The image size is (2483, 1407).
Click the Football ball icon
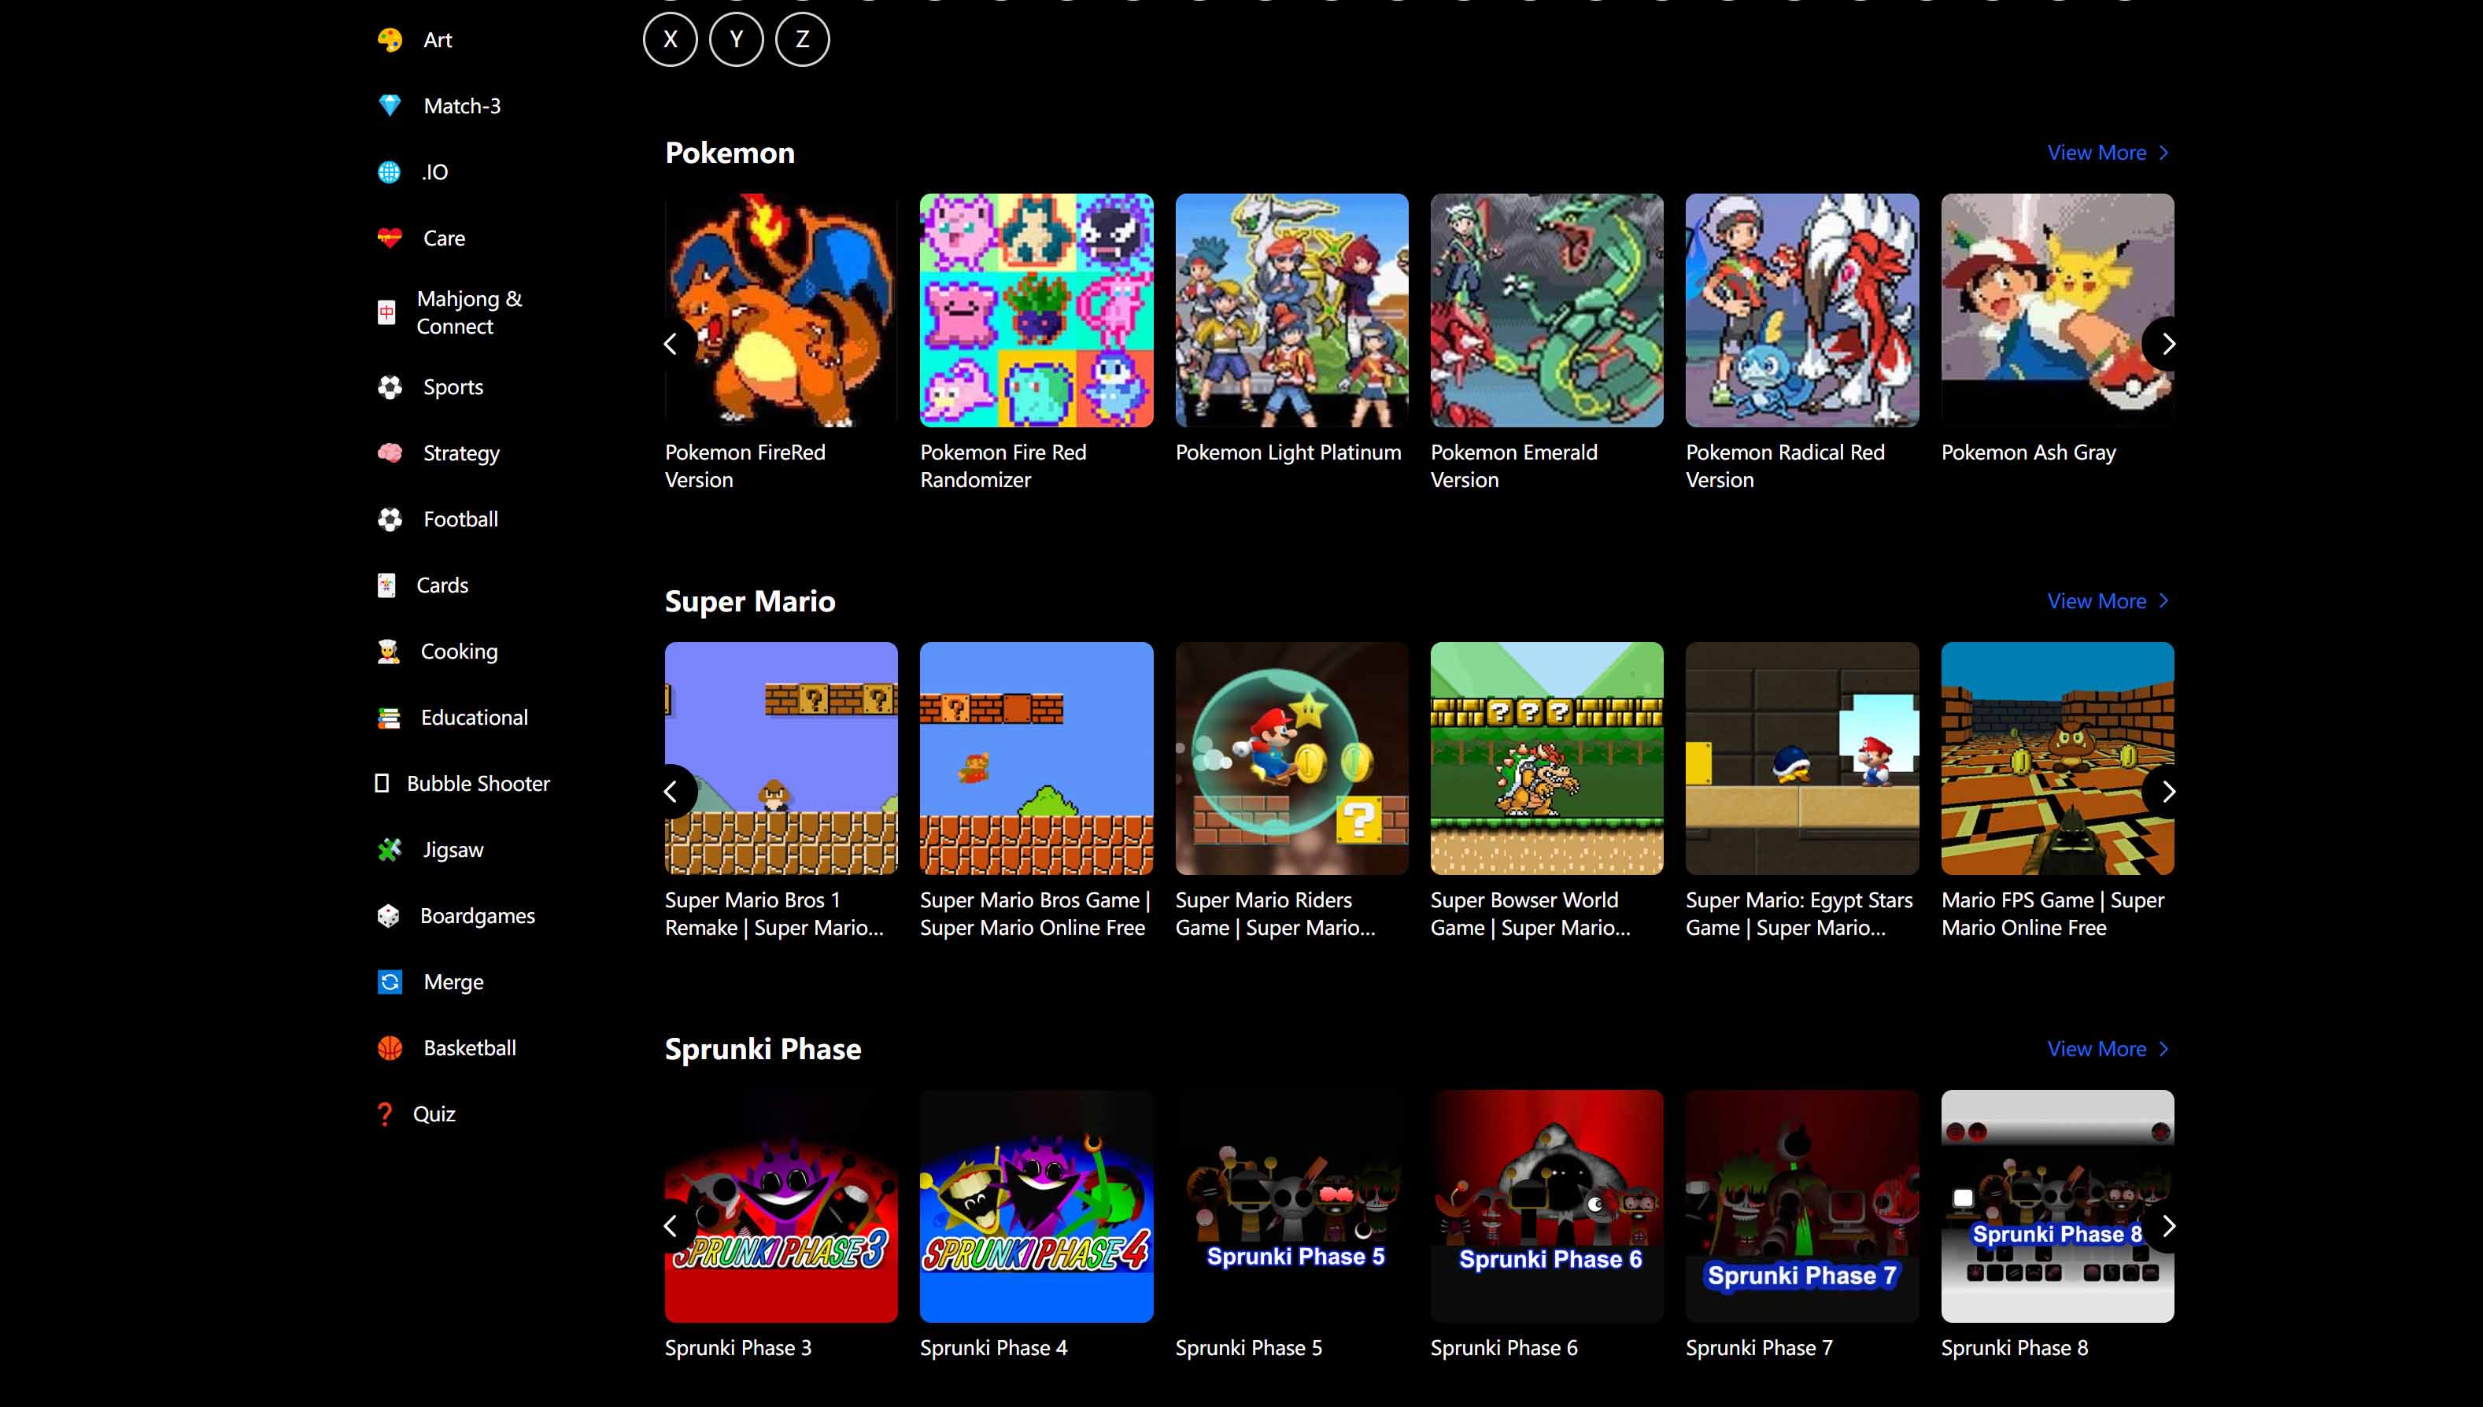click(390, 520)
